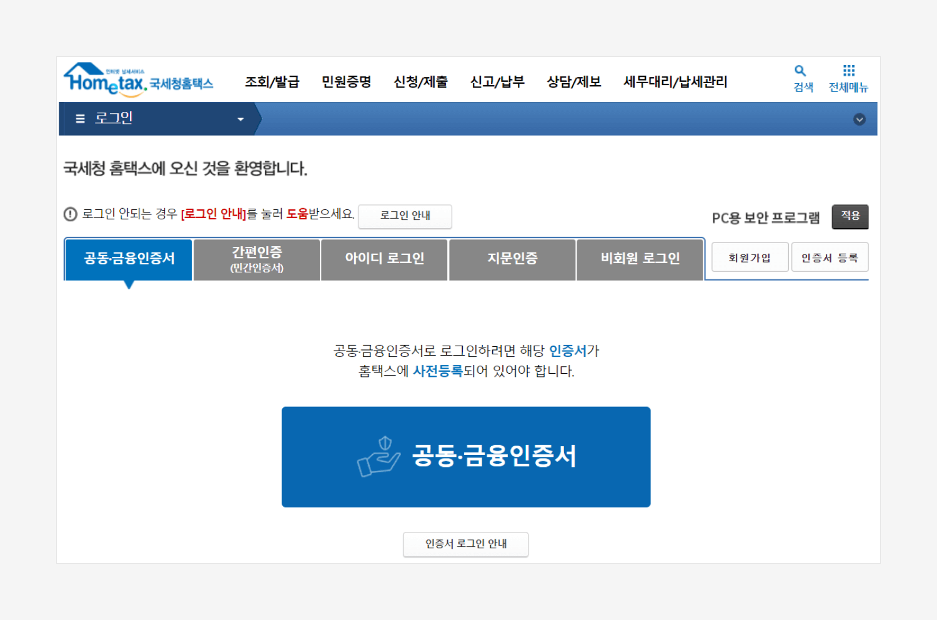937x620 pixels.
Task: Click the 로그인 안내 button
Action: pos(405,217)
